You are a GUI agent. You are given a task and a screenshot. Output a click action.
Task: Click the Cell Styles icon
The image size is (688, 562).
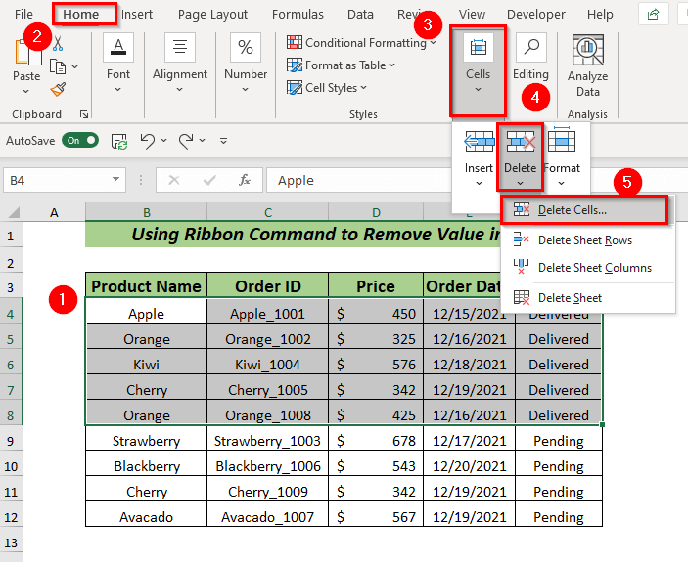tap(295, 87)
